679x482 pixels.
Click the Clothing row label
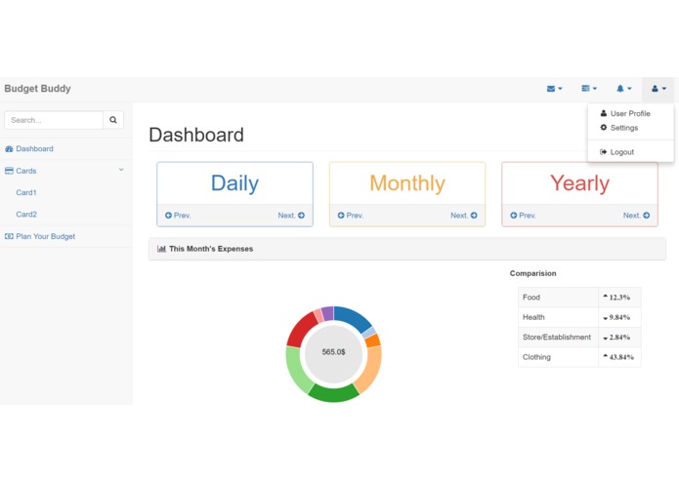pyautogui.click(x=536, y=357)
